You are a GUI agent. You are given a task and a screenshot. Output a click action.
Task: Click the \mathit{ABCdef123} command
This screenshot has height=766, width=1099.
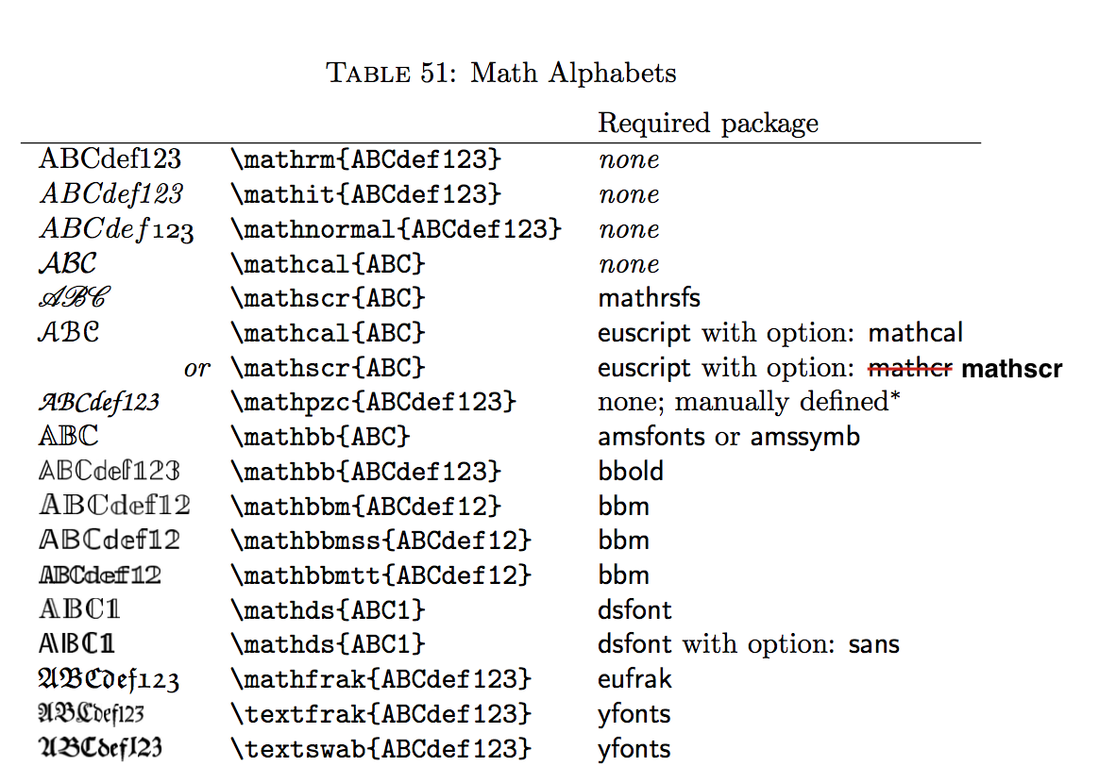[x=366, y=194]
